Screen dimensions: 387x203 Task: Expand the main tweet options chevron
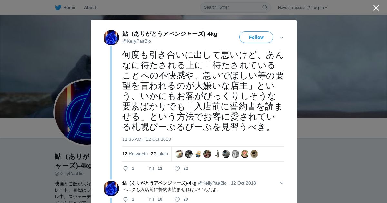click(282, 37)
